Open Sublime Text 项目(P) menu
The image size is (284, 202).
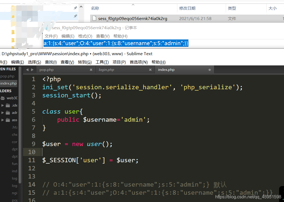click(x=119, y=62)
